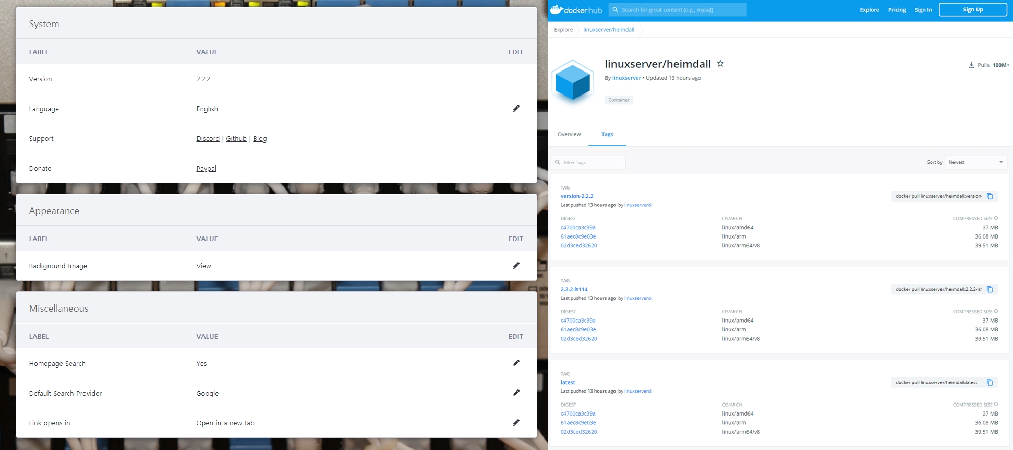Open the Sort by Newest dropdown
This screenshot has height=450, width=1013.
(975, 162)
